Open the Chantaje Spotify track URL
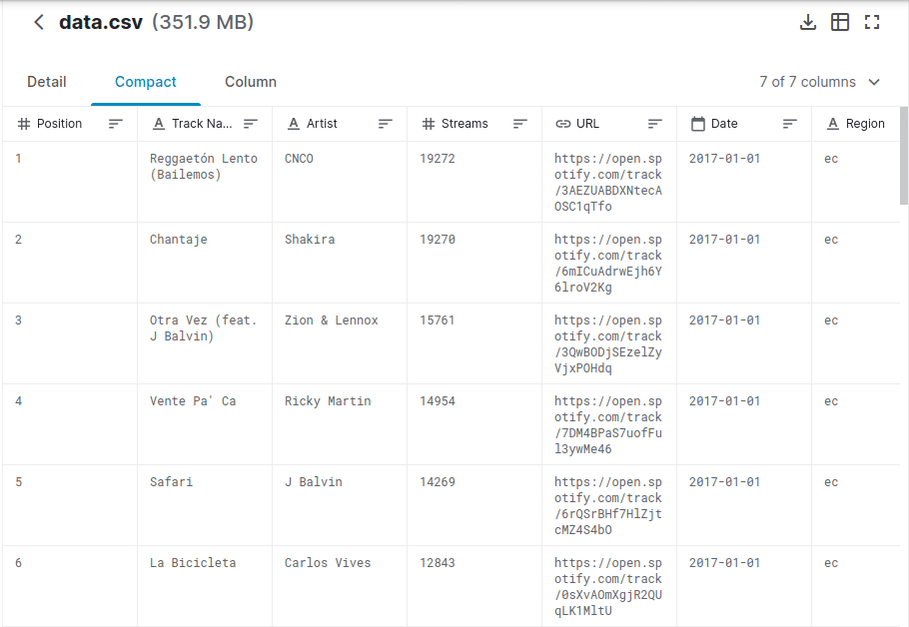 (608, 264)
